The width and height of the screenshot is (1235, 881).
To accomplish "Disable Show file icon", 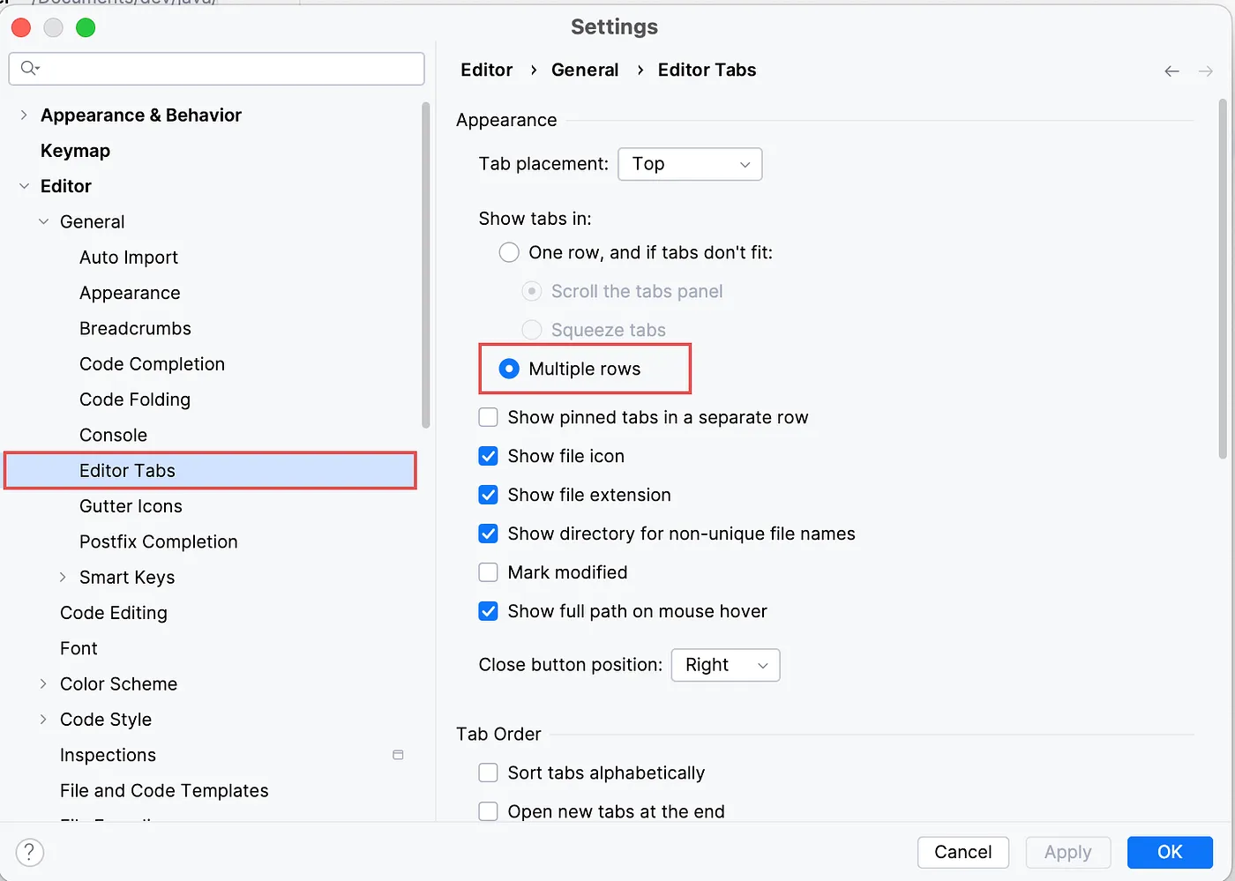I will pyautogui.click(x=488, y=456).
